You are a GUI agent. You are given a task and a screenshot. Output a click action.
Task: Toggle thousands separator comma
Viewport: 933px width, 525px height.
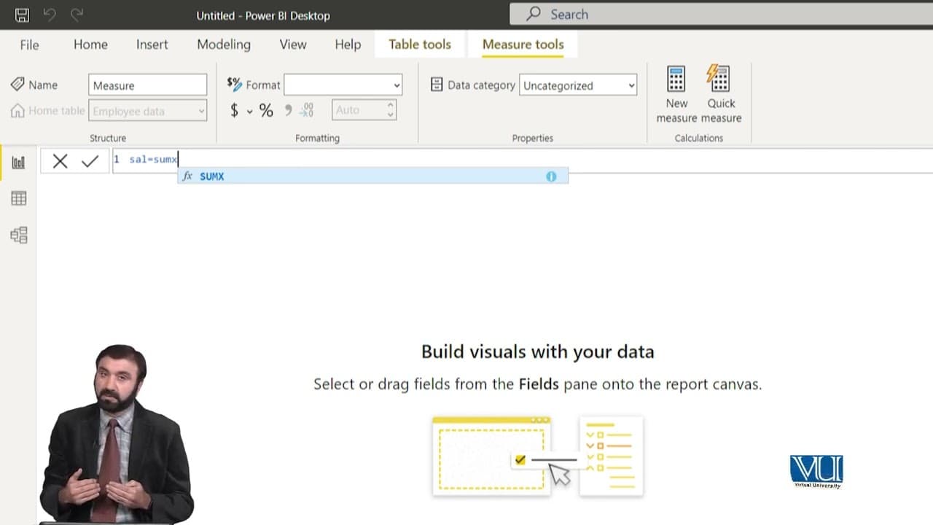[x=288, y=110]
